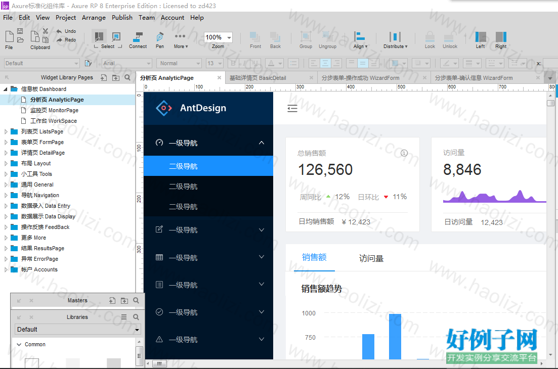Select the 监控页 MonitorPage page
The height and width of the screenshot is (369, 558).
(x=54, y=110)
